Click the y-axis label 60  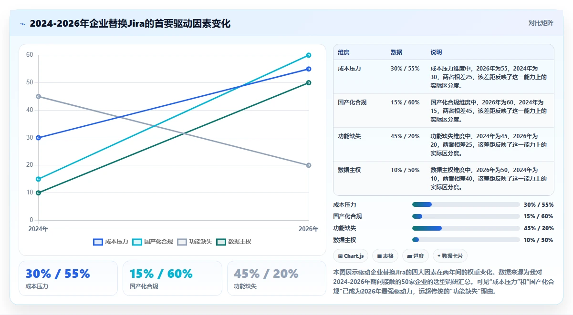click(x=30, y=55)
